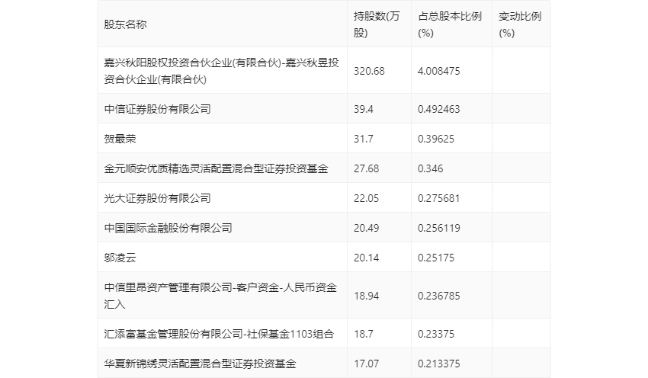Select shareholder 贺最荣
This screenshot has width=648, height=378.
pos(120,139)
